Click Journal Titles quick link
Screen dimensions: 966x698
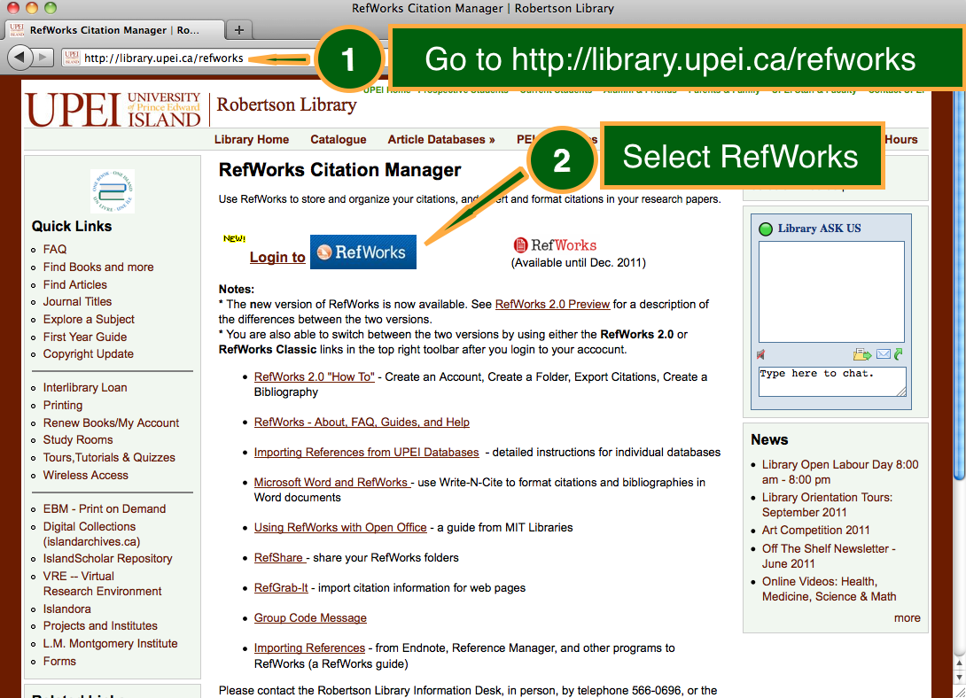point(78,301)
